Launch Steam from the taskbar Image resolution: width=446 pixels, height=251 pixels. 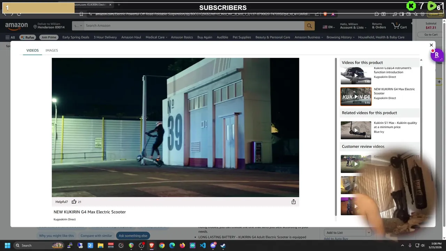223,245
